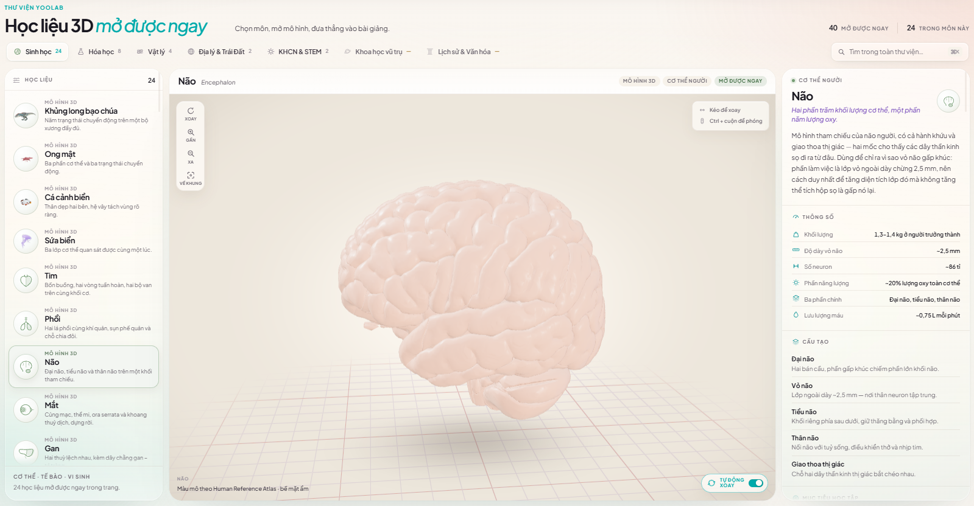Screen dimensions: 974x506
Task: Click the Mô hình 3D tag in the viewer header
Action: (x=639, y=81)
